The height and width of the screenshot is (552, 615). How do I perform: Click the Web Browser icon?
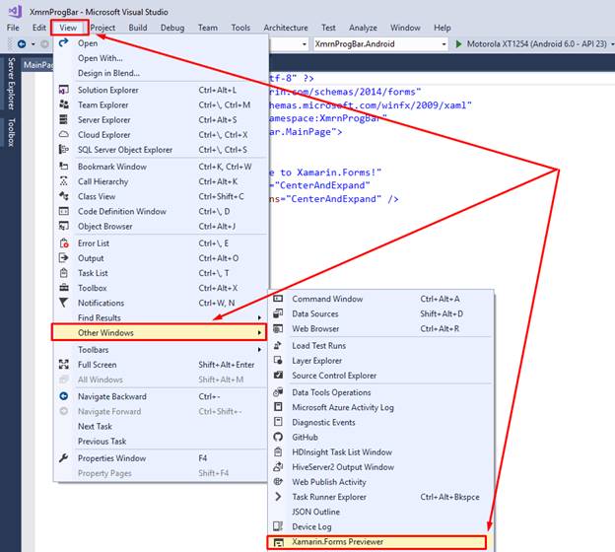pos(278,328)
